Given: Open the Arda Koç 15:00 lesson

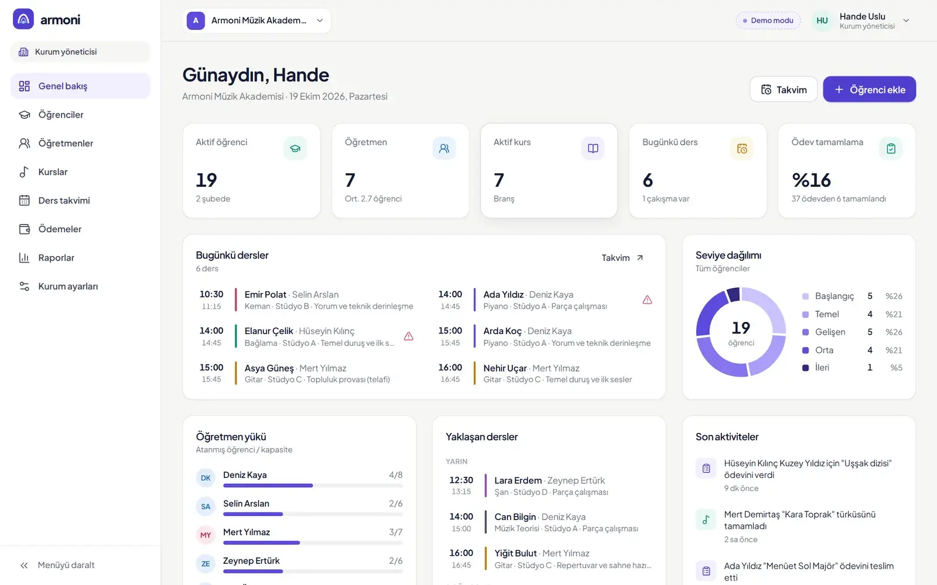Looking at the screenshot, I should pos(545,336).
